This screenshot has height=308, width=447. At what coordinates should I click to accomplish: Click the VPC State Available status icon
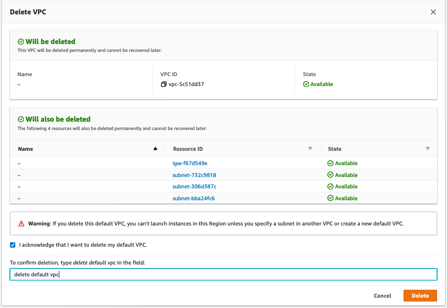point(306,84)
